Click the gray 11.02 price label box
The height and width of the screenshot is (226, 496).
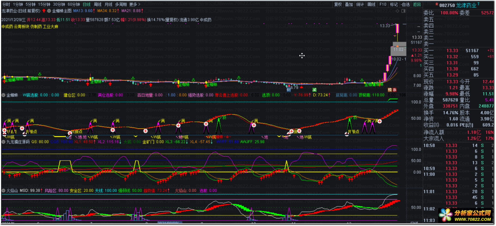(398, 49)
